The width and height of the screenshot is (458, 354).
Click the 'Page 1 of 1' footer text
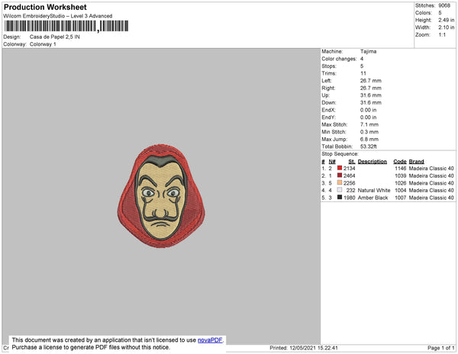pyautogui.click(x=440, y=348)
